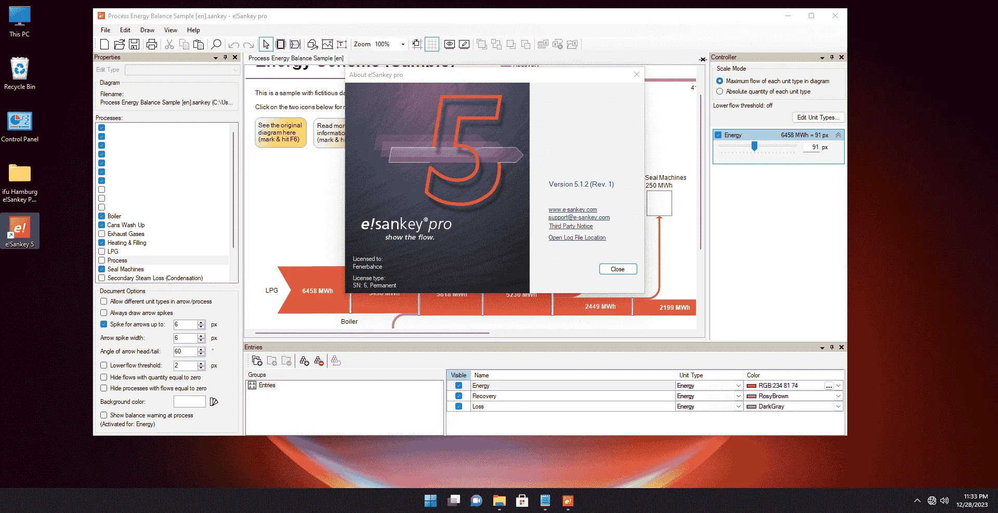
Task: Open the Third Party Notice link
Action: click(571, 226)
